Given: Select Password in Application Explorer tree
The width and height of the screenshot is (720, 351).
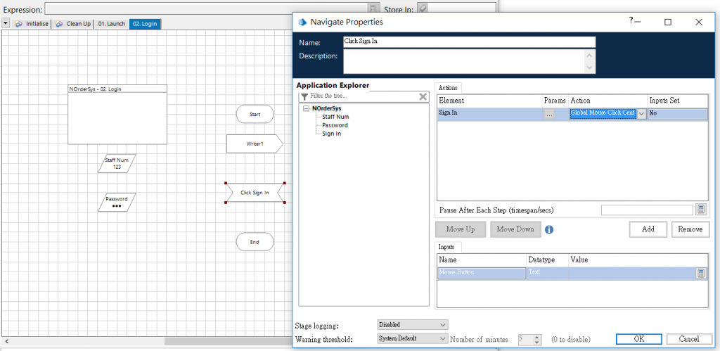Looking at the screenshot, I should 335,125.
